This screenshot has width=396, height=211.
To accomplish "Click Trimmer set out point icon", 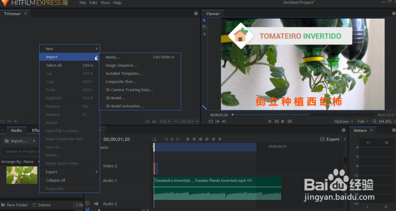I will click(16, 121).
